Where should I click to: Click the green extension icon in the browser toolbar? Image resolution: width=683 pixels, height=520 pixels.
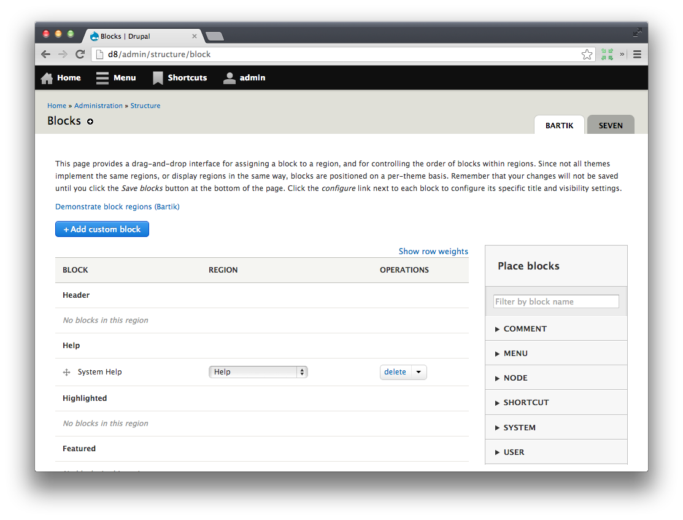tap(607, 55)
